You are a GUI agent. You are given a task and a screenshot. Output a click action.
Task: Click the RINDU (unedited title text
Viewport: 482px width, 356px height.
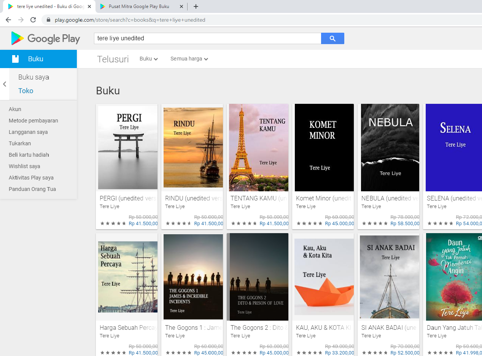tap(194, 198)
